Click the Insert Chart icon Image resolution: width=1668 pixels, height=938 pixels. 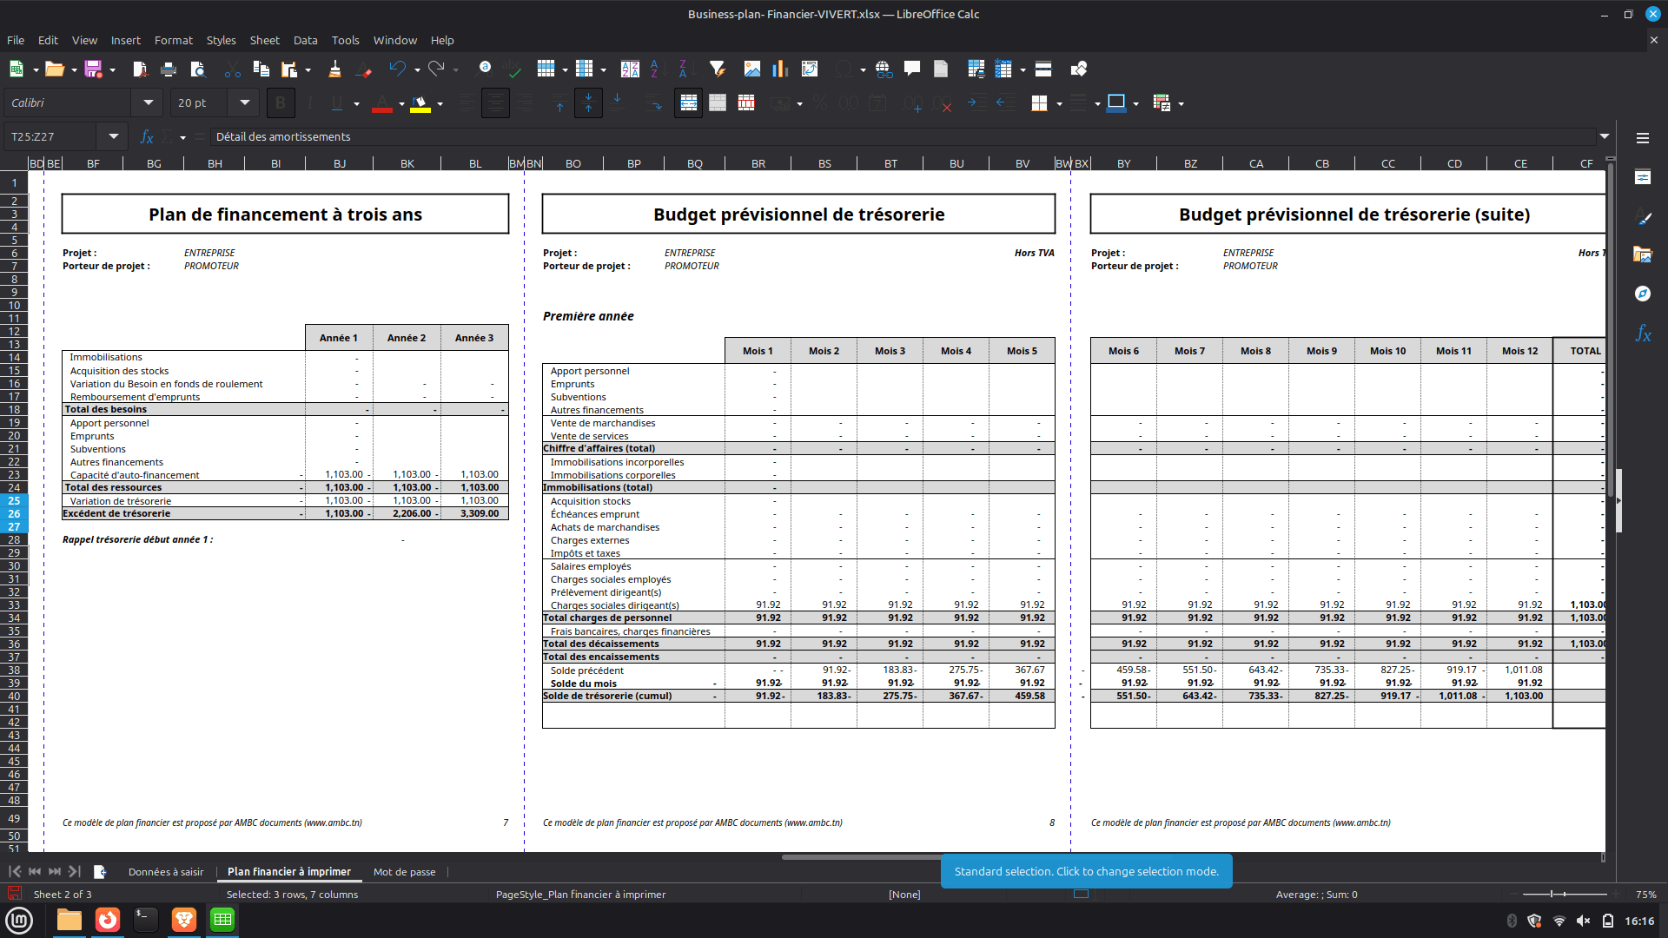pos(780,69)
